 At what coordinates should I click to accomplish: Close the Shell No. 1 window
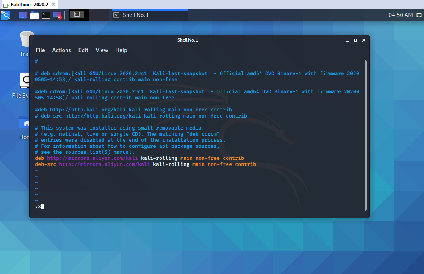[364, 40]
